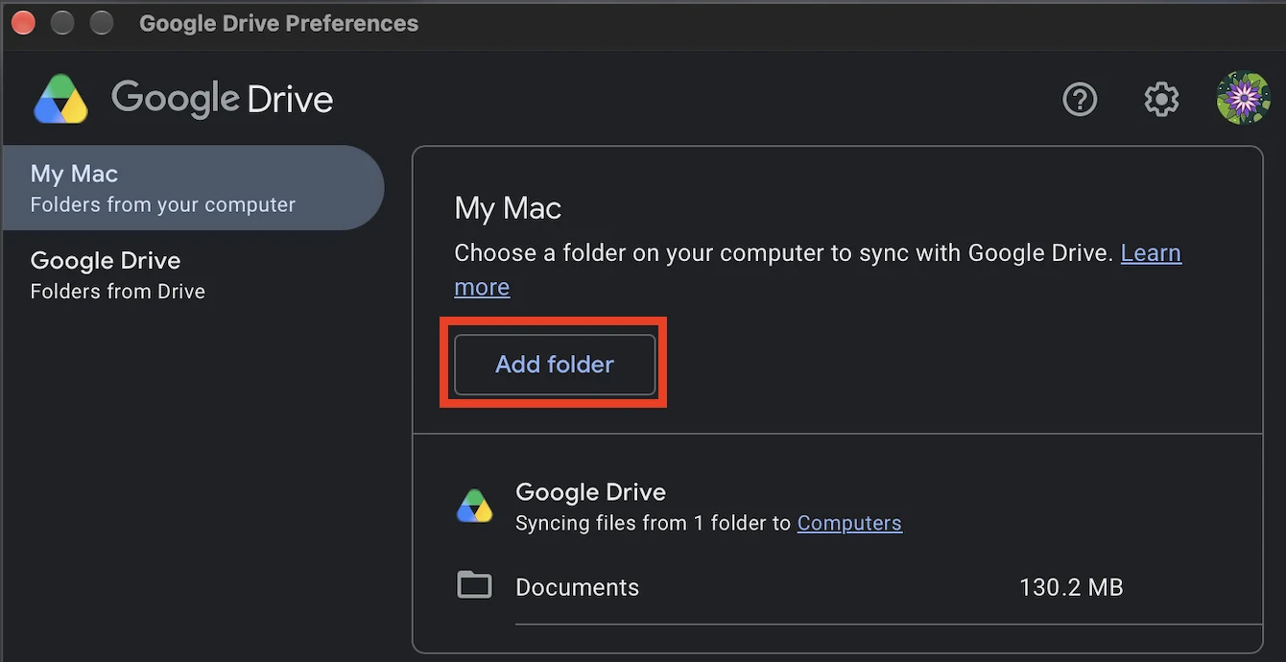1286x662 pixels.
Task: Click the Documents folder icon
Action: click(474, 584)
